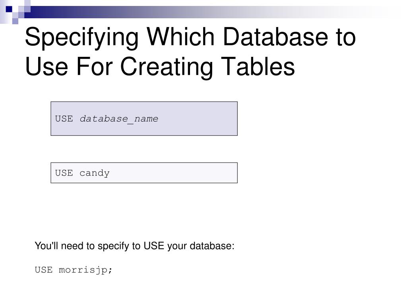Click the word "Database" in the title

(275, 37)
